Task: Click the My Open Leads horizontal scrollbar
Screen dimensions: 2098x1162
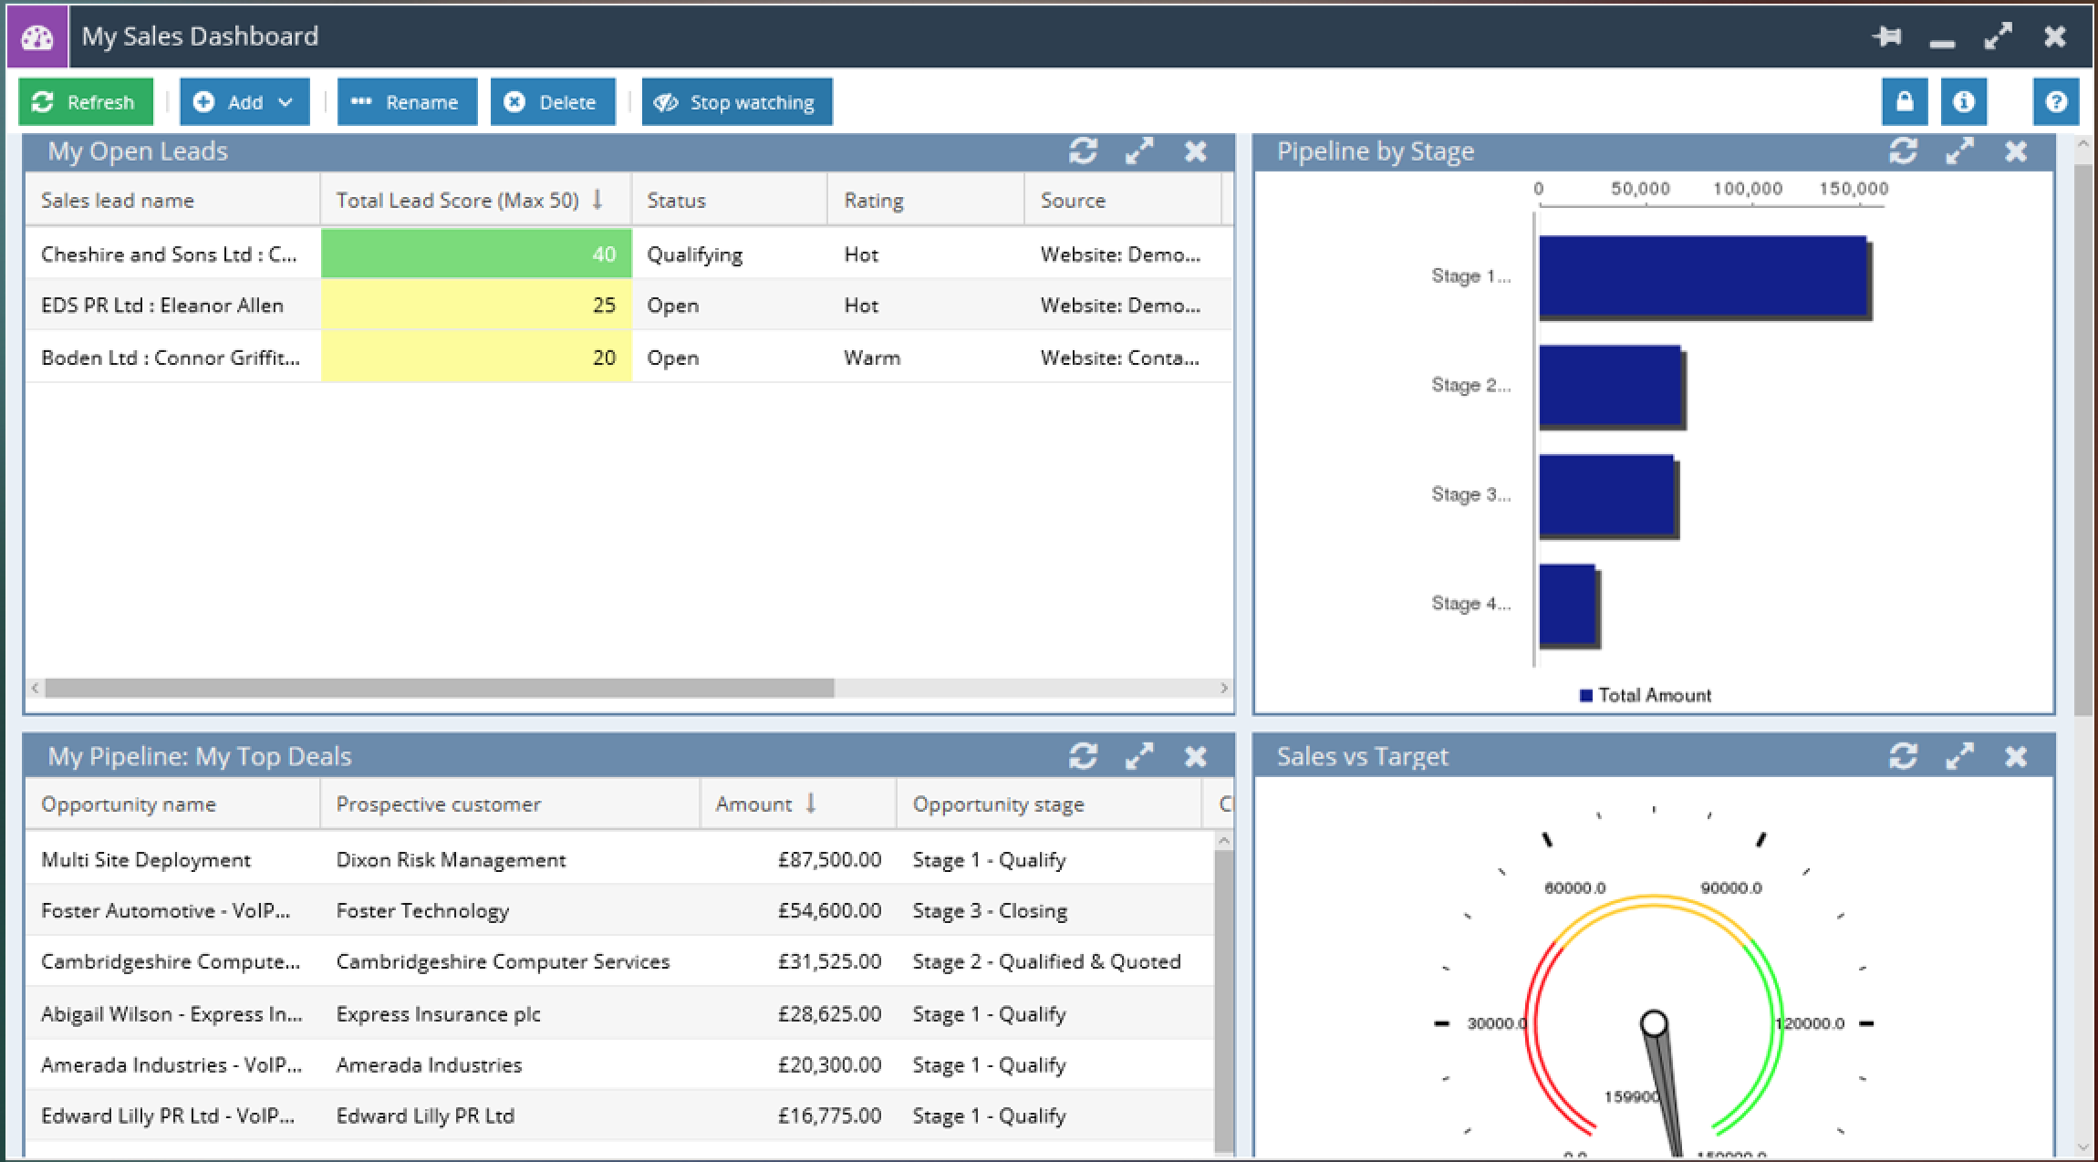Action: tap(439, 688)
